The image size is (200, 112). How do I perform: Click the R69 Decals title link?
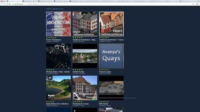tap(103, 104)
